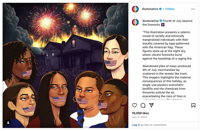View the 18,099 likes list

click(x=140, y=113)
